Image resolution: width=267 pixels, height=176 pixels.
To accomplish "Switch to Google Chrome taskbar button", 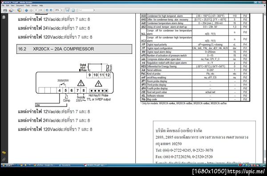I will 44,165.
